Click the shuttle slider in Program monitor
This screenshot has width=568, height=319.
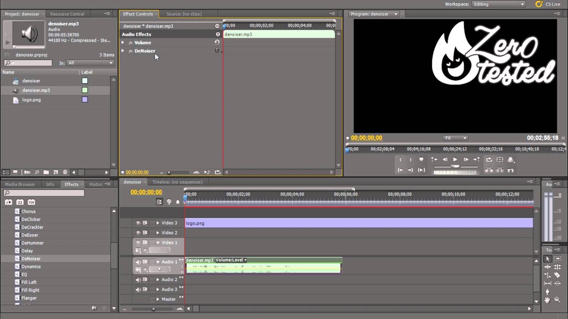455,166
